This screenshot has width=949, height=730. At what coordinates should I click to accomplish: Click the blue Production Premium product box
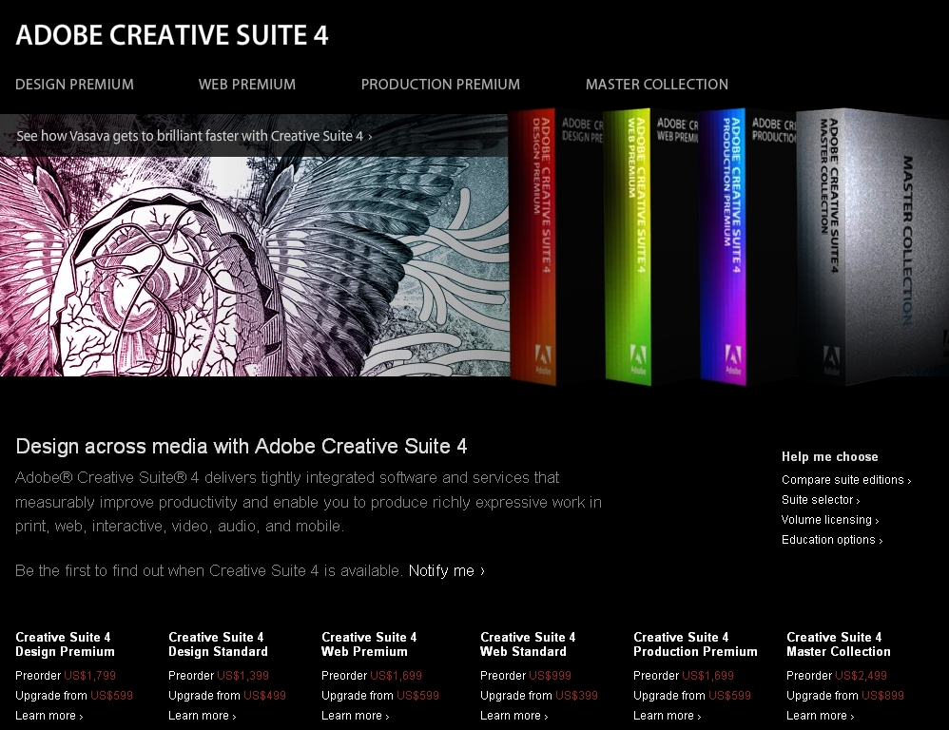[x=724, y=247]
